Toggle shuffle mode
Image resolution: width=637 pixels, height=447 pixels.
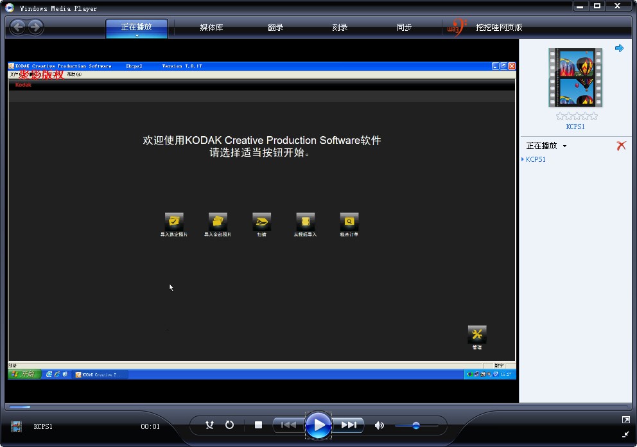coord(209,425)
